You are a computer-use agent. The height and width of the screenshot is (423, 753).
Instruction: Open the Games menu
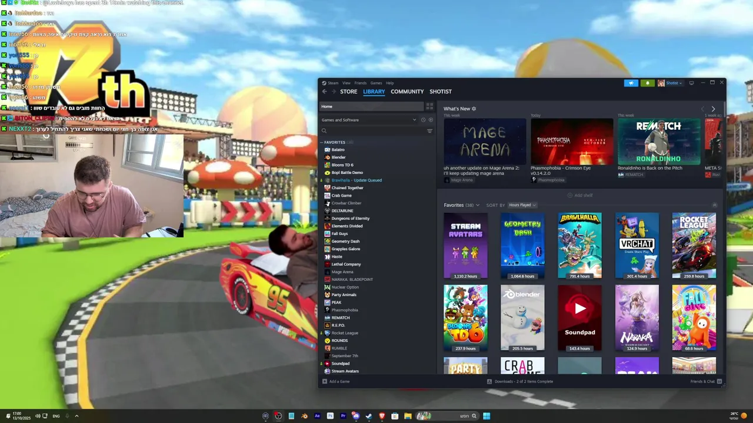click(376, 83)
